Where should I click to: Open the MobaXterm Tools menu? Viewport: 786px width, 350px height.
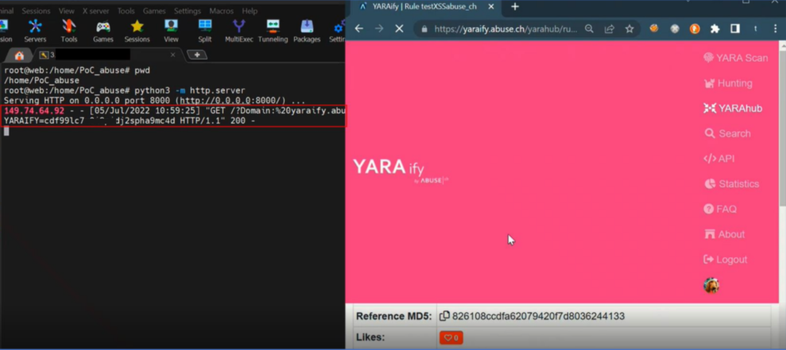(x=126, y=11)
